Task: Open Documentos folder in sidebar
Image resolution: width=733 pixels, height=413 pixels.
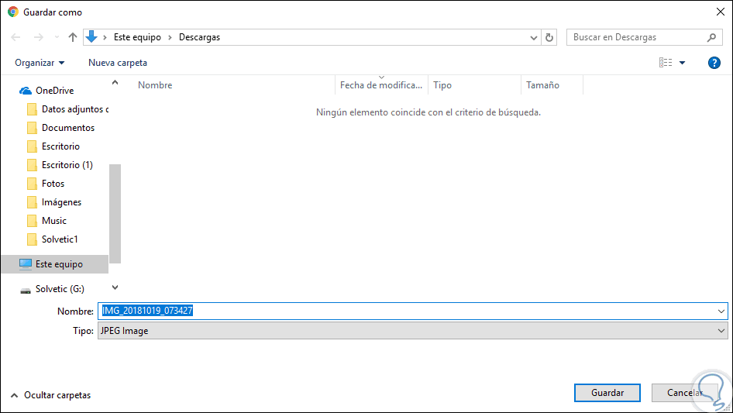Action: tap(67, 128)
